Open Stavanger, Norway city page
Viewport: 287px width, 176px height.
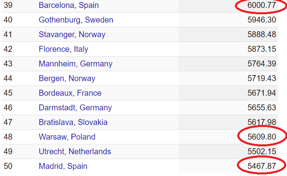click(72, 35)
